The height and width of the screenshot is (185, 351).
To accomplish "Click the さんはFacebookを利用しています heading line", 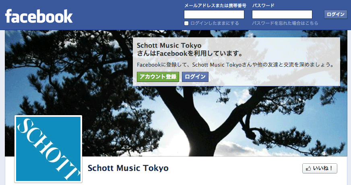I will [190, 53].
